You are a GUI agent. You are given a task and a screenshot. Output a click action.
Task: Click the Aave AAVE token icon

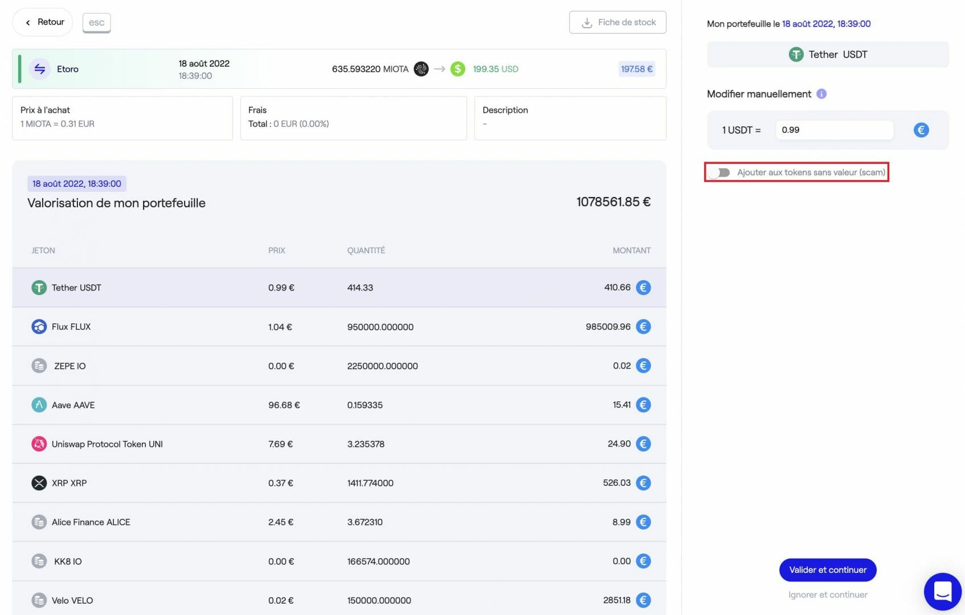pos(39,405)
